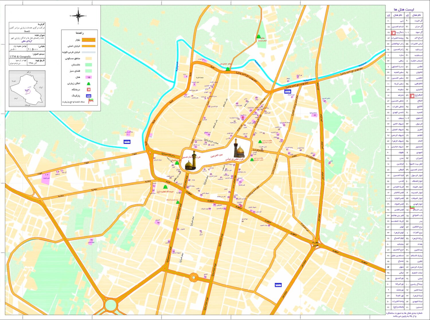Viewport: 430px width, 320px height.
Task: Click ارض الخیرات in the hotel list
Action: point(417,44)
